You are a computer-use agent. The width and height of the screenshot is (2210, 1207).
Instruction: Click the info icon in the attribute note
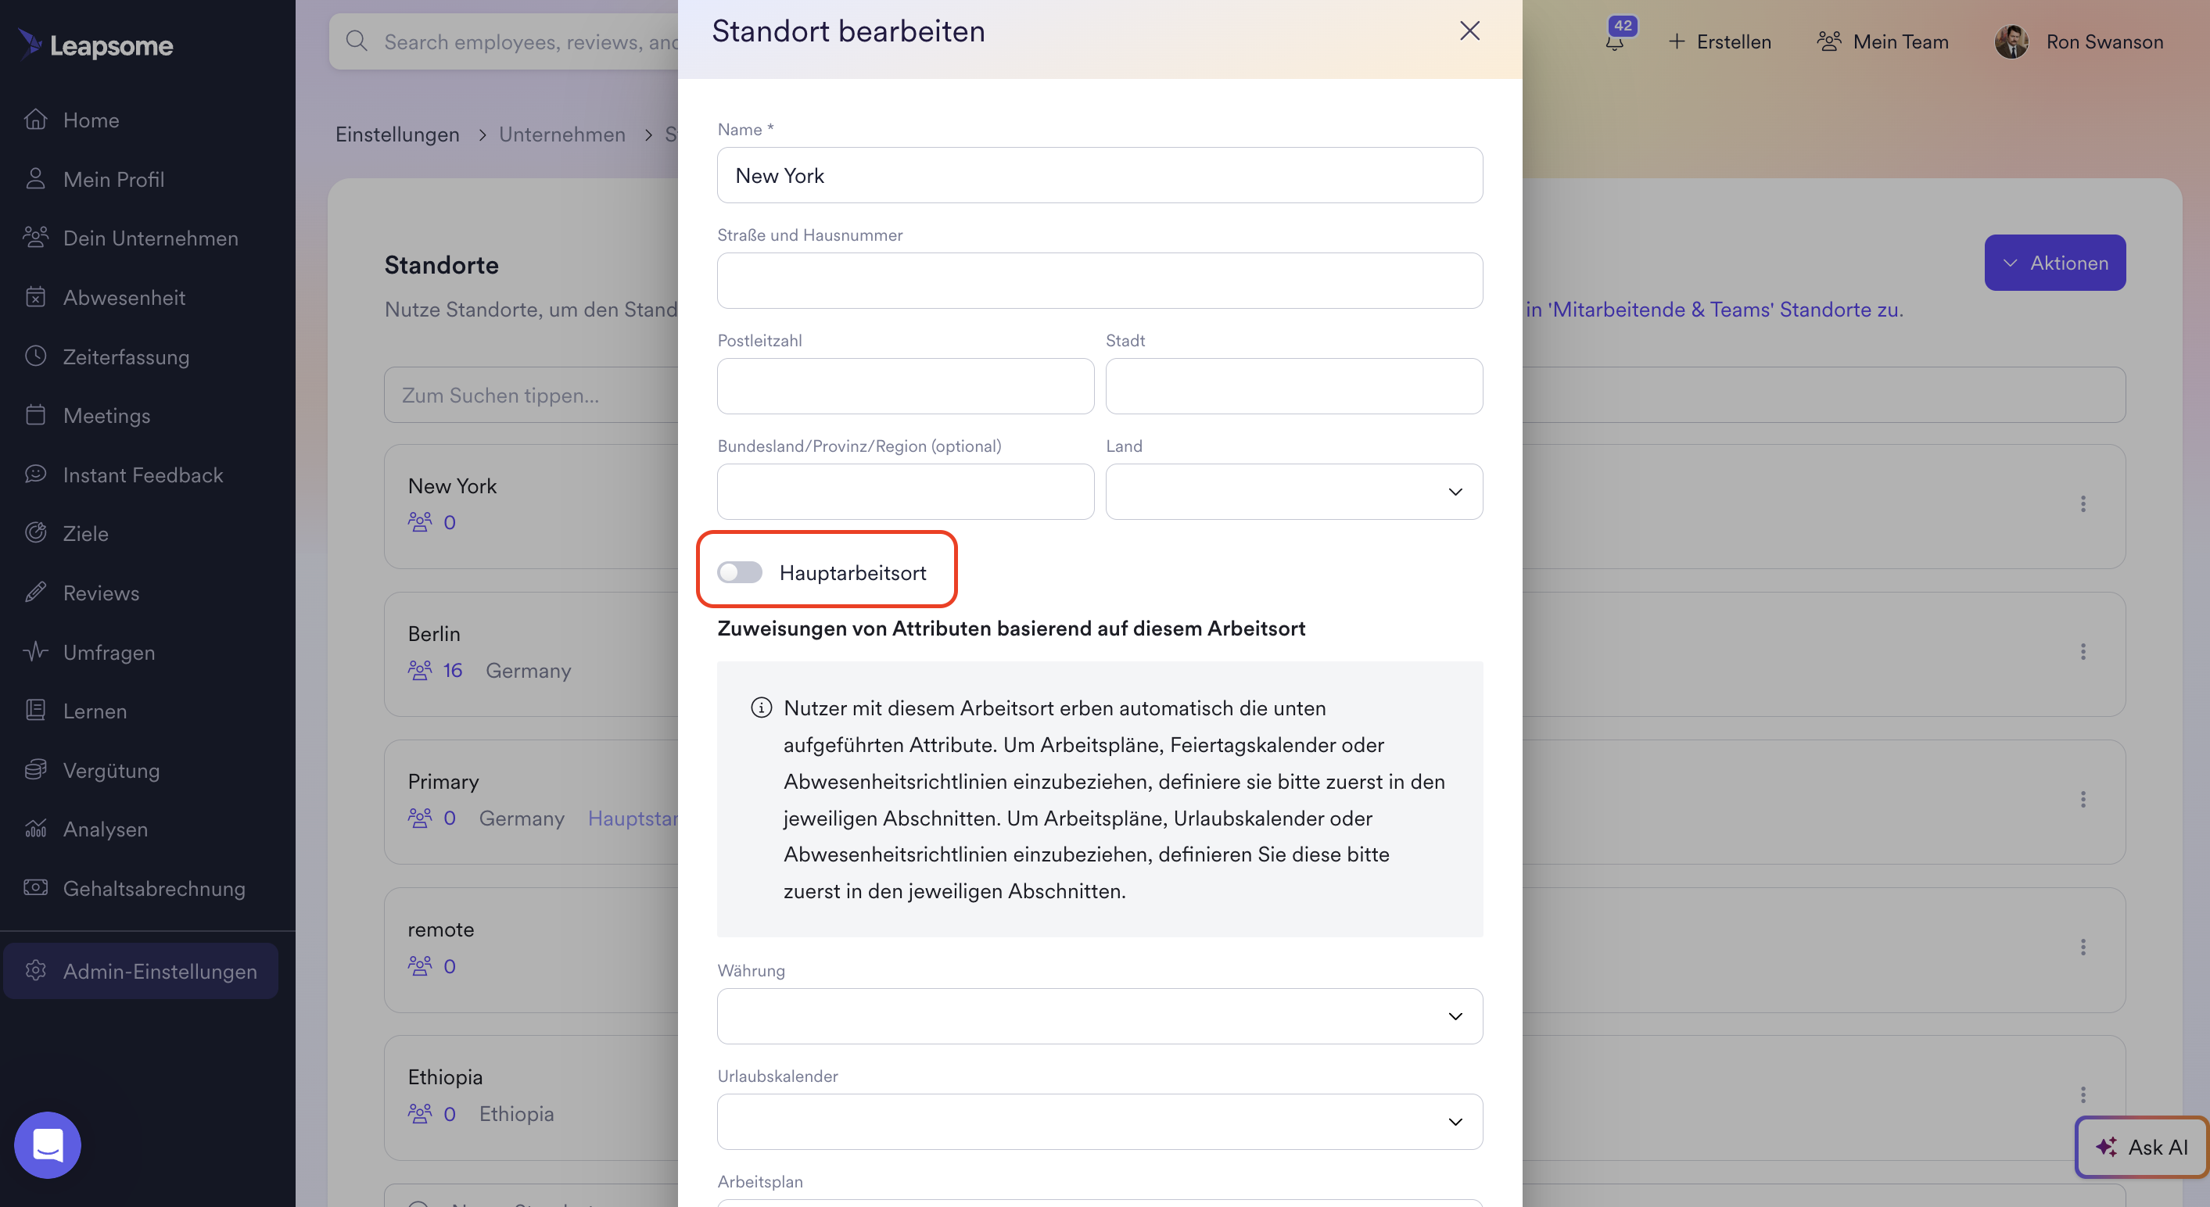[x=761, y=707]
